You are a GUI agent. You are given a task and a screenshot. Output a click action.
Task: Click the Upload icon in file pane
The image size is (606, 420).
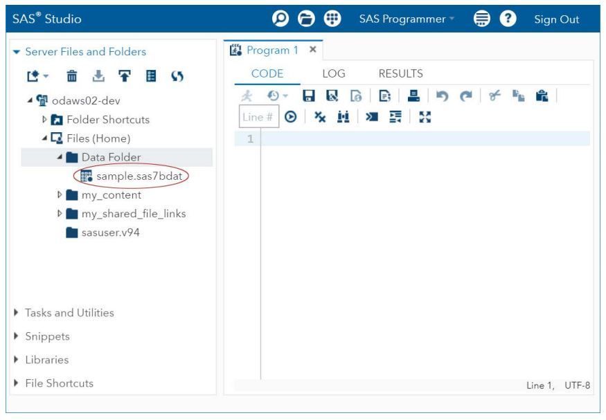[x=125, y=76]
